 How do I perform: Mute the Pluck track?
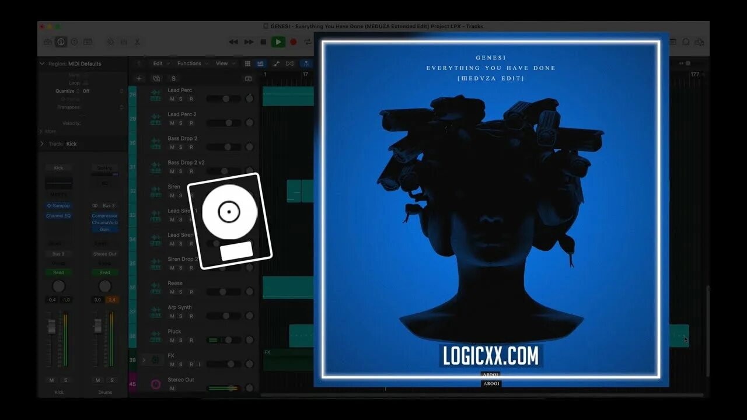click(x=172, y=340)
